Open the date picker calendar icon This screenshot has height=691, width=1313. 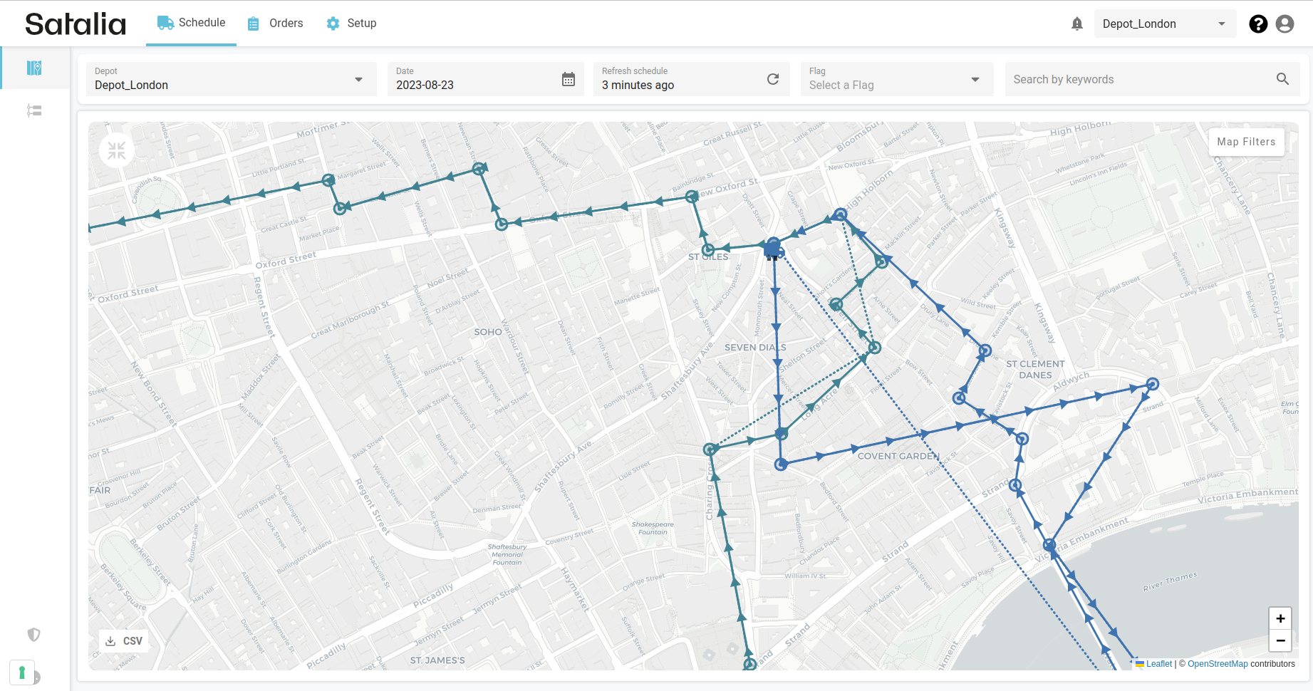(568, 79)
